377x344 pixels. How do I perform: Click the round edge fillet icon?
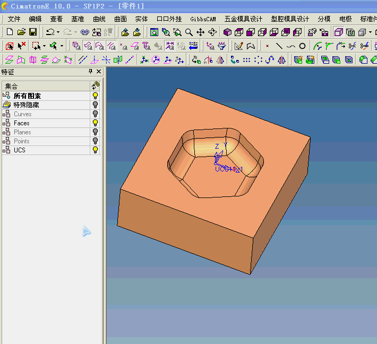point(363,60)
